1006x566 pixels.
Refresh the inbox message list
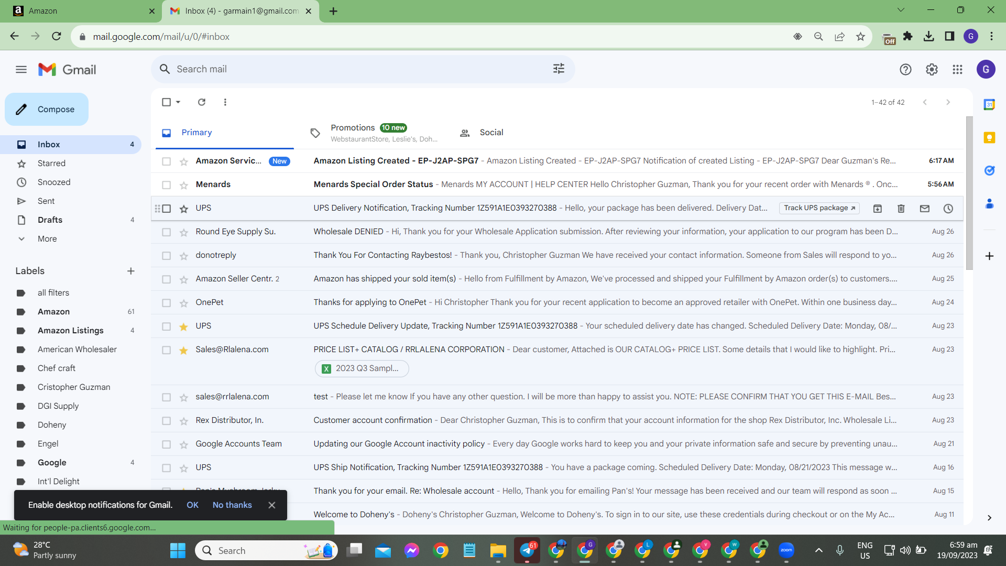tap(202, 102)
